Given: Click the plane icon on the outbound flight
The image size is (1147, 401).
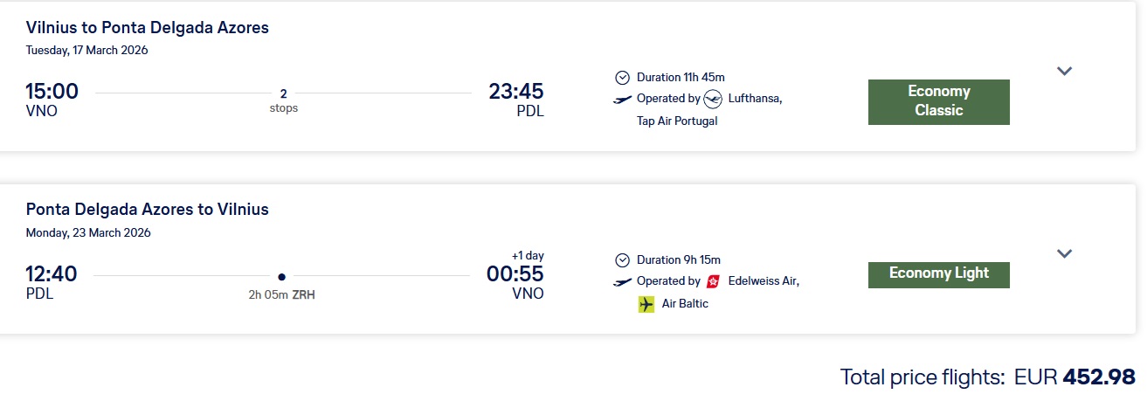Looking at the screenshot, I should coord(623,99).
